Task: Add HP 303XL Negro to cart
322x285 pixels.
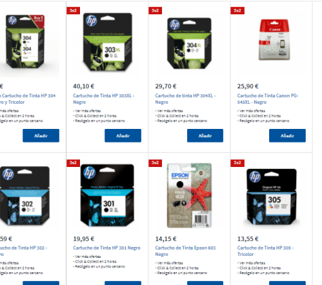Action: coord(123,136)
